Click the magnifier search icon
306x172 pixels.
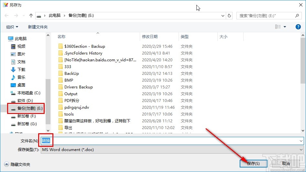297,15
